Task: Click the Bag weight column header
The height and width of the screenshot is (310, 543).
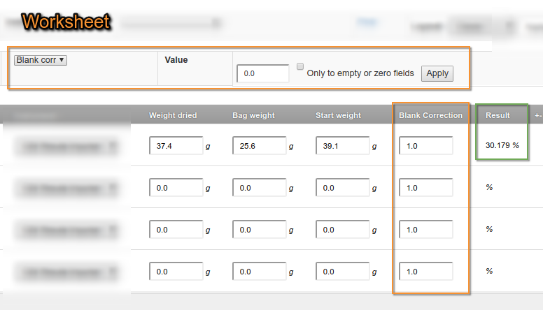Action: point(253,115)
